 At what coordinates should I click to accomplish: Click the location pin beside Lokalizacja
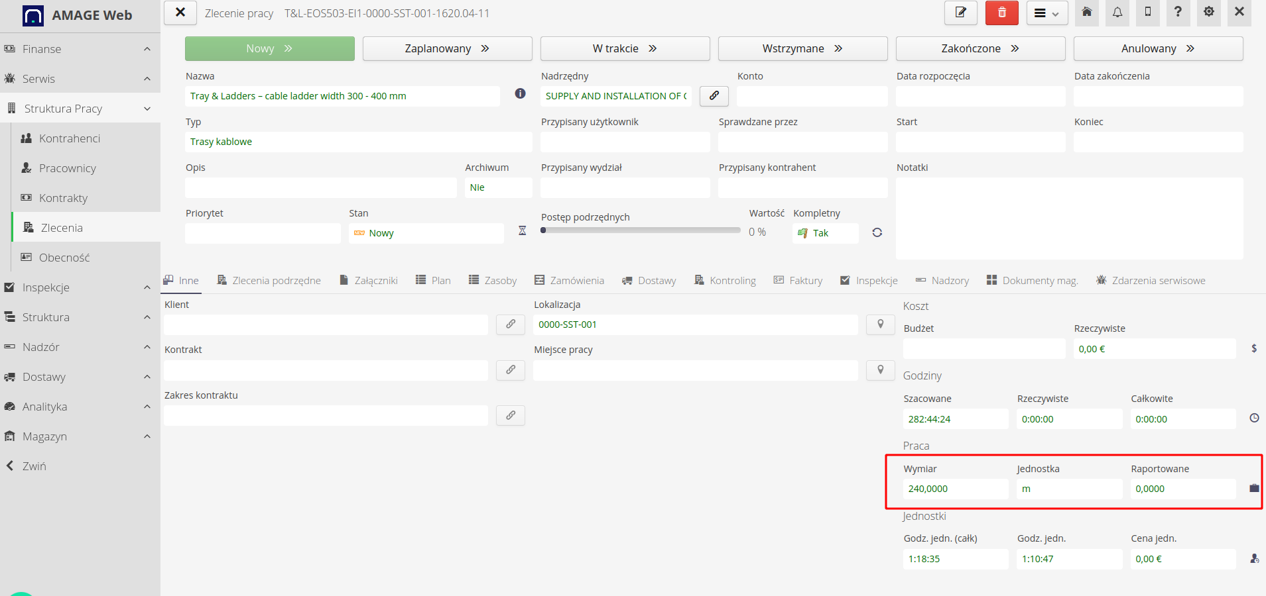pos(881,324)
